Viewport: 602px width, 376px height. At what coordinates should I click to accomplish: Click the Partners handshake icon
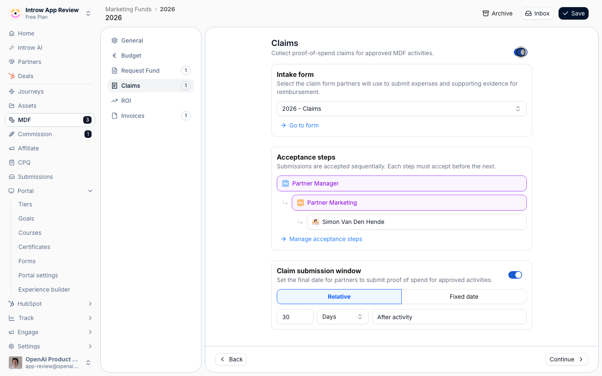pyautogui.click(x=12, y=62)
